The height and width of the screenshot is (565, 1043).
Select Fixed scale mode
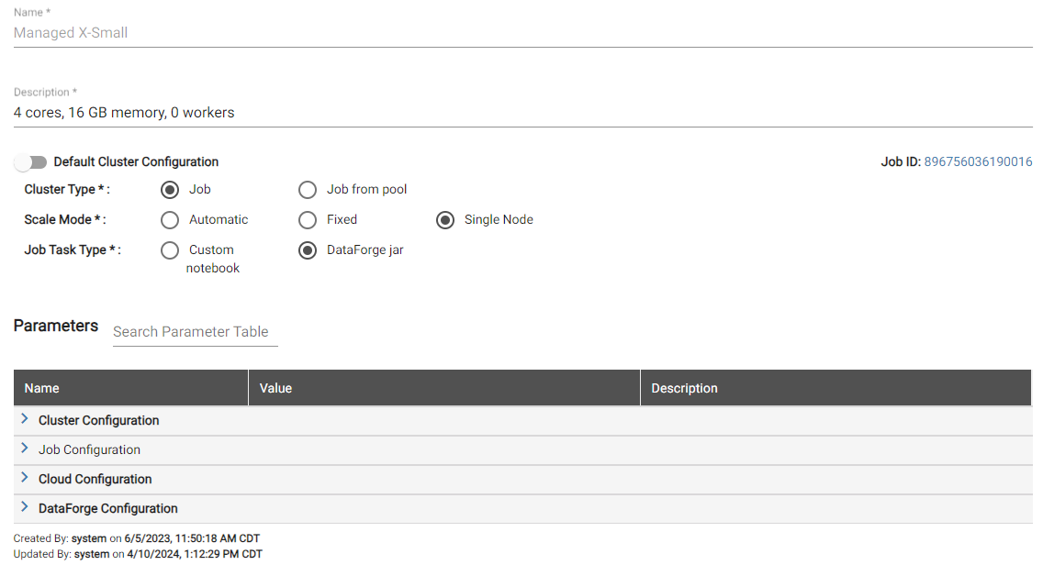pos(308,220)
